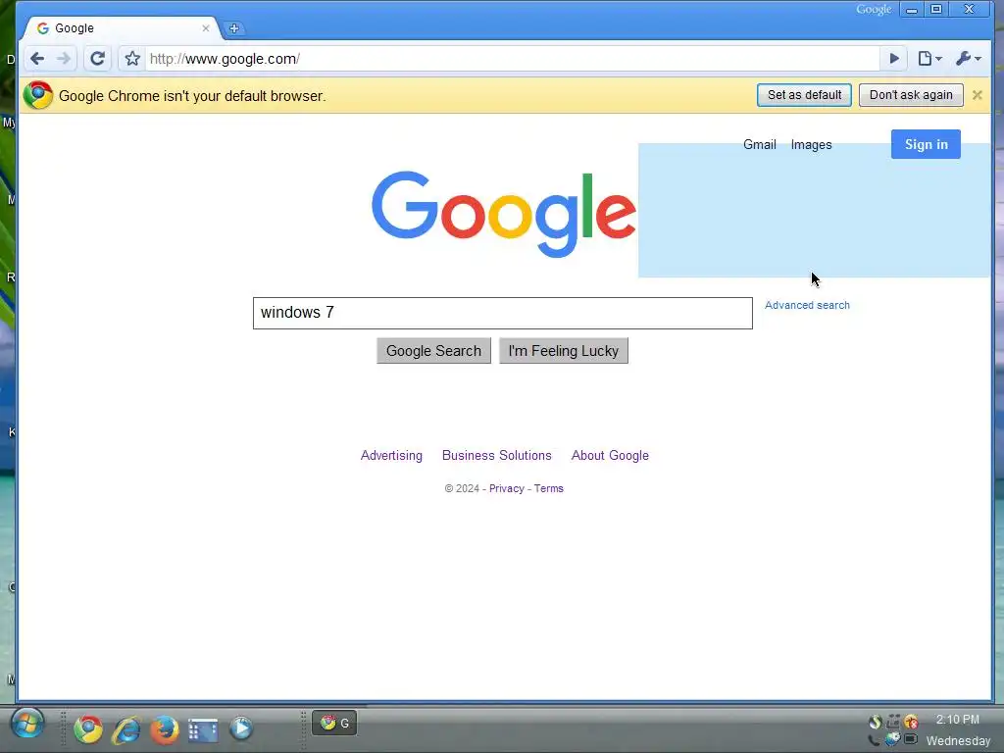Click Google Search button
1004x753 pixels.
(433, 351)
